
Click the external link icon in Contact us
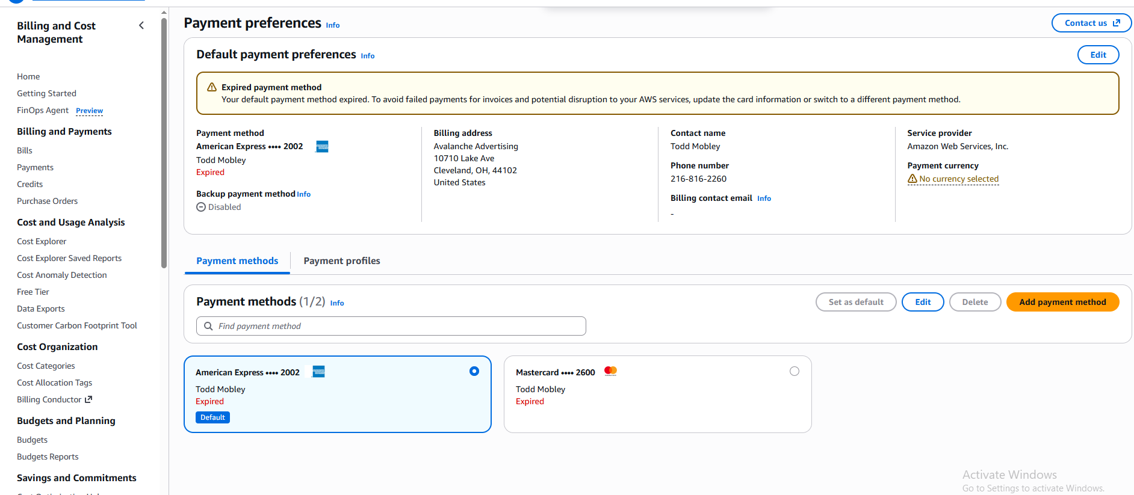click(x=1116, y=23)
